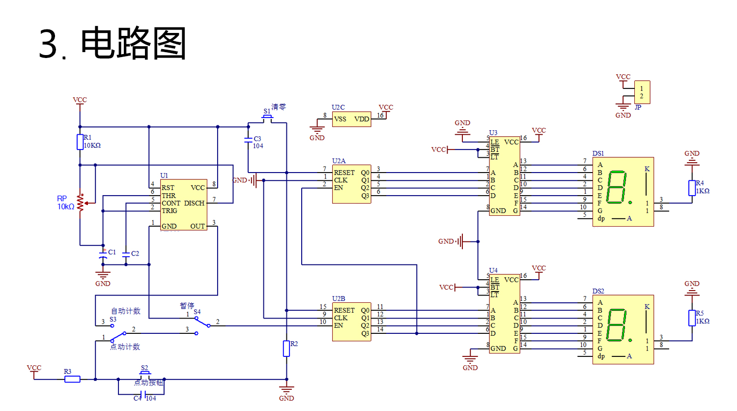
Task: Select the U4 decoder chip
Action: (x=505, y=314)
